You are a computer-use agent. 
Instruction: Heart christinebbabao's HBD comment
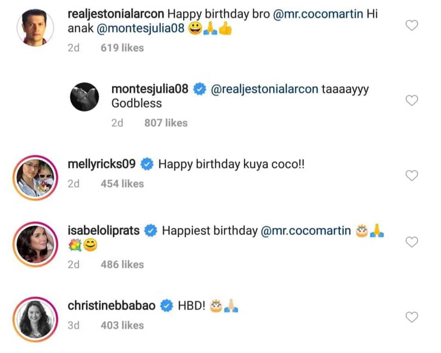pos(411,317)
